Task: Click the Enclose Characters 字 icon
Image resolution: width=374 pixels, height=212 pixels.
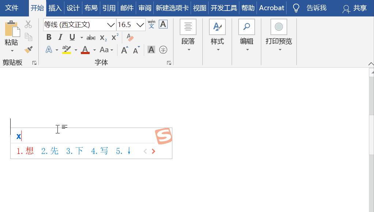Action: click(x=163, y=50)
